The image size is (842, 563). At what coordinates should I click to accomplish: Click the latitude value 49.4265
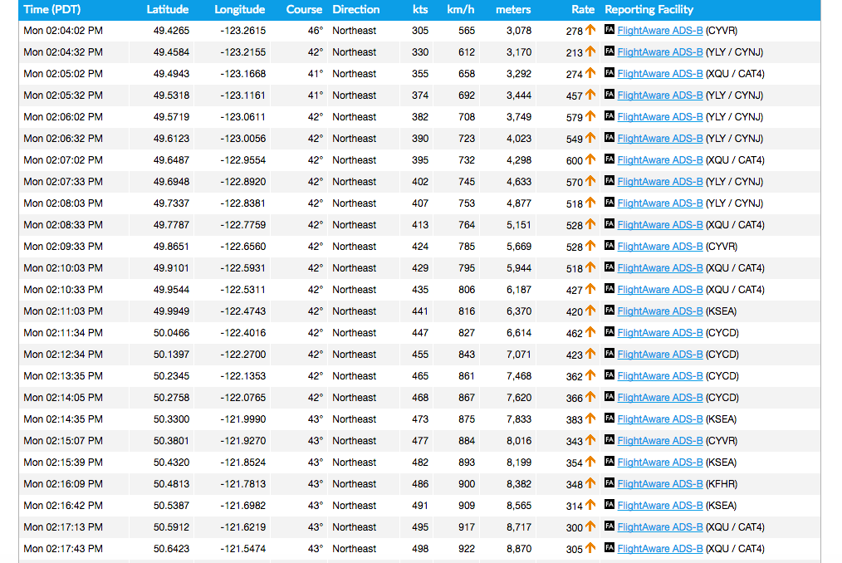[x=171, y=31]
